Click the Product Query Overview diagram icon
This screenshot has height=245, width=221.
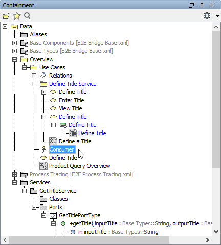43,166
